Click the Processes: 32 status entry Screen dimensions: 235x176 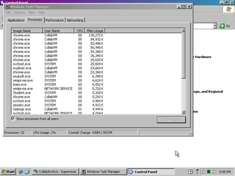point(18,133)
